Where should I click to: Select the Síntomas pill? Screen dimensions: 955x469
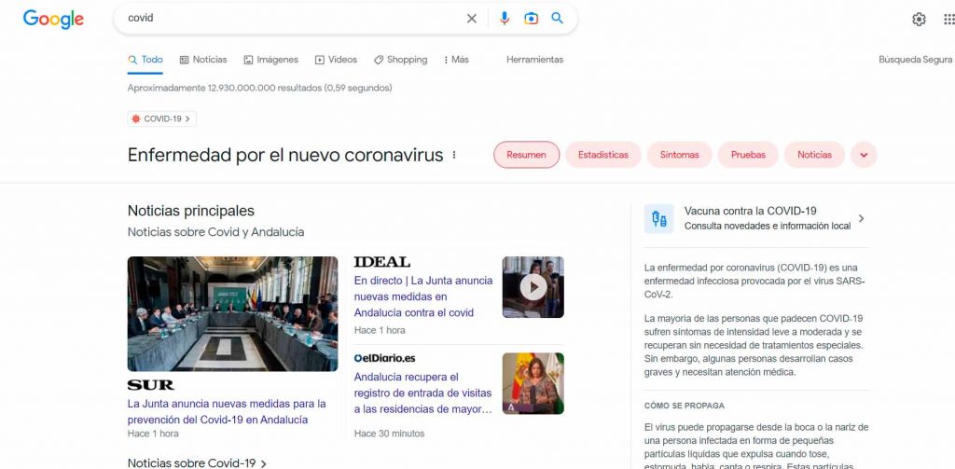coord(679,155)
